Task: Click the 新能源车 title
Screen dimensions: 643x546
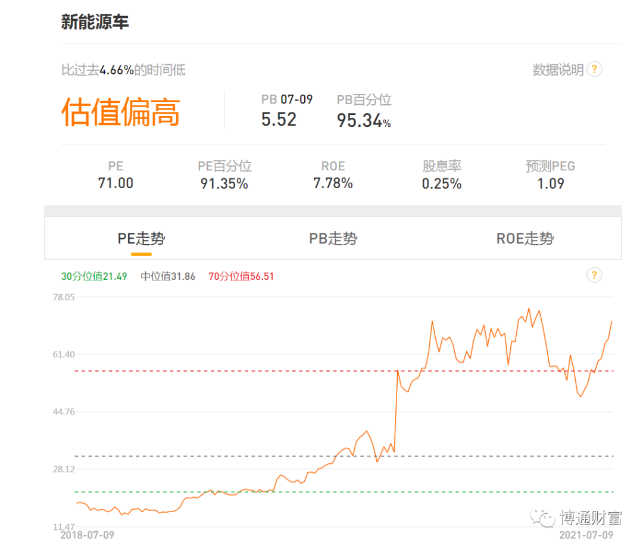Action: click(x=95, y=22)
